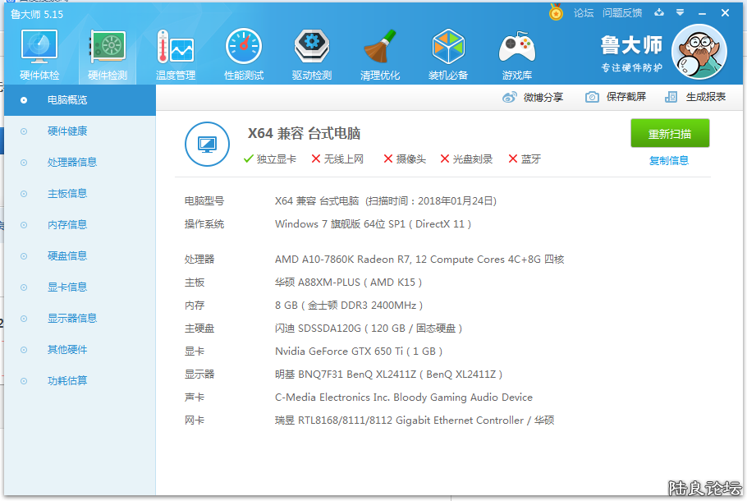This screenshot has height=501, width=747.
Task: Click the download tray icon in title bar
Action: 658,12
